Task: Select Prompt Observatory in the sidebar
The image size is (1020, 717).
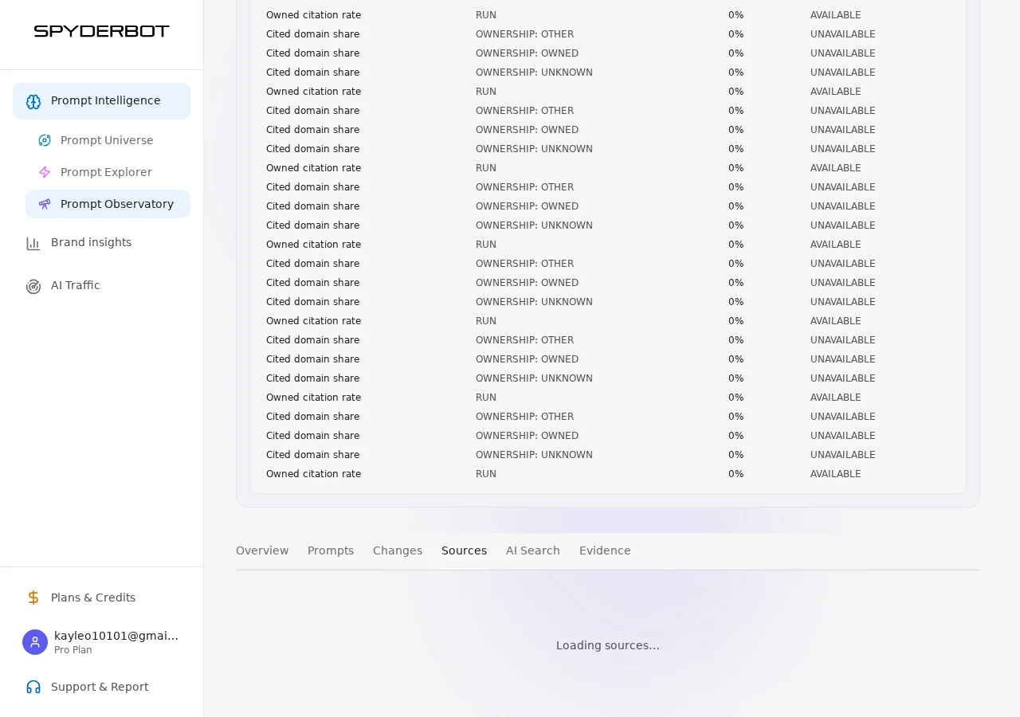Action: 108,204
